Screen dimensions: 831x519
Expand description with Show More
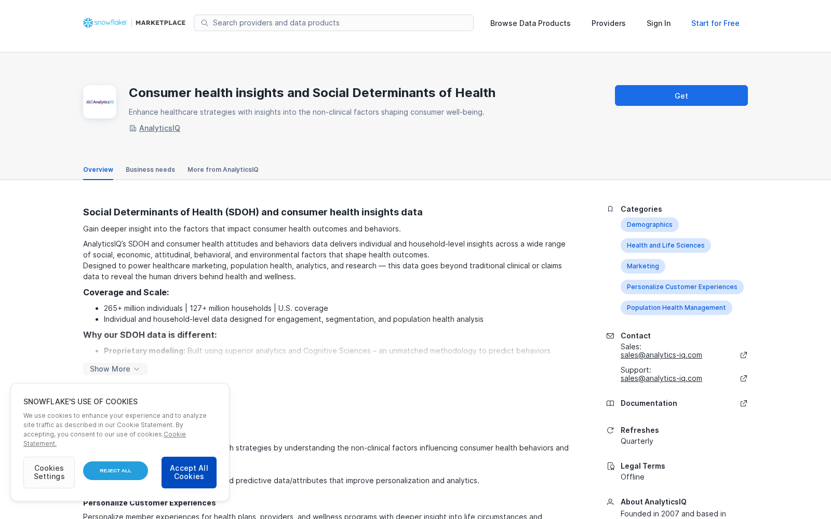coord(115,369)
